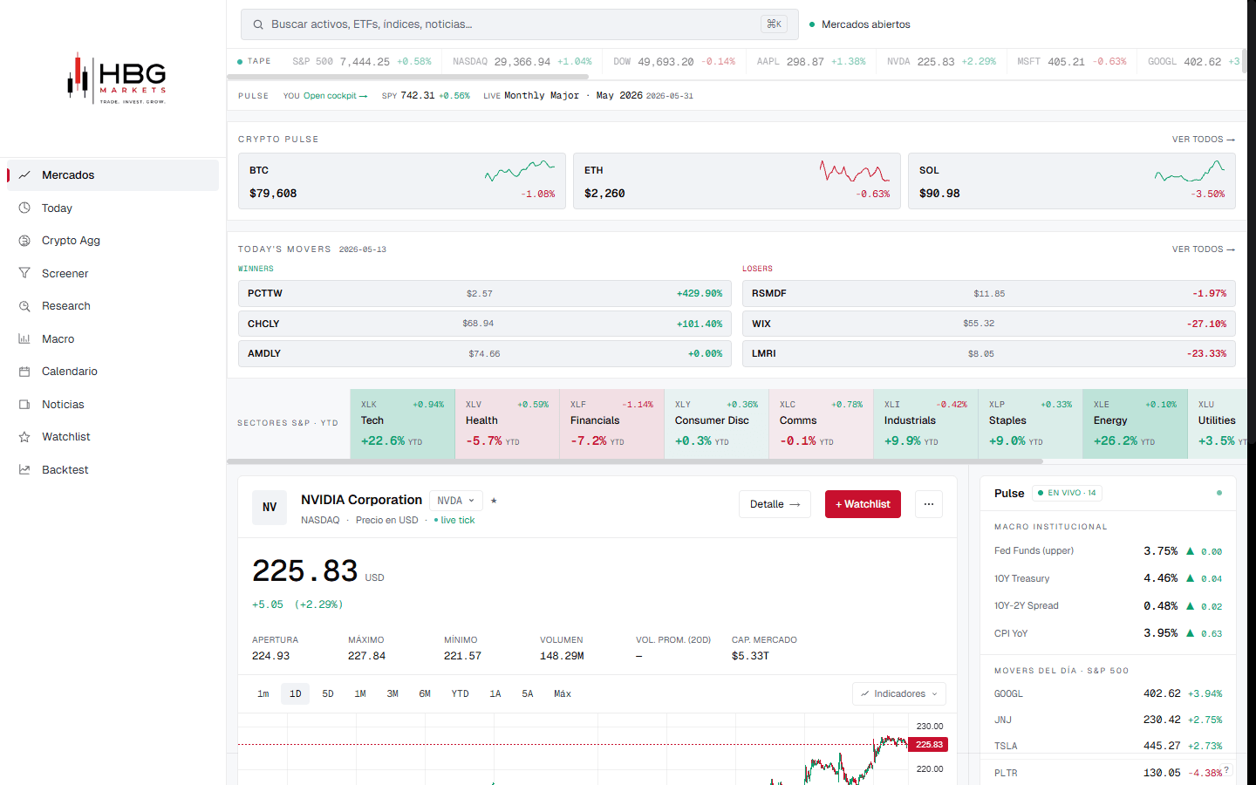
Task: Open the Research magnifier icon
Action: pyautogui.click(x=24, y=306)
